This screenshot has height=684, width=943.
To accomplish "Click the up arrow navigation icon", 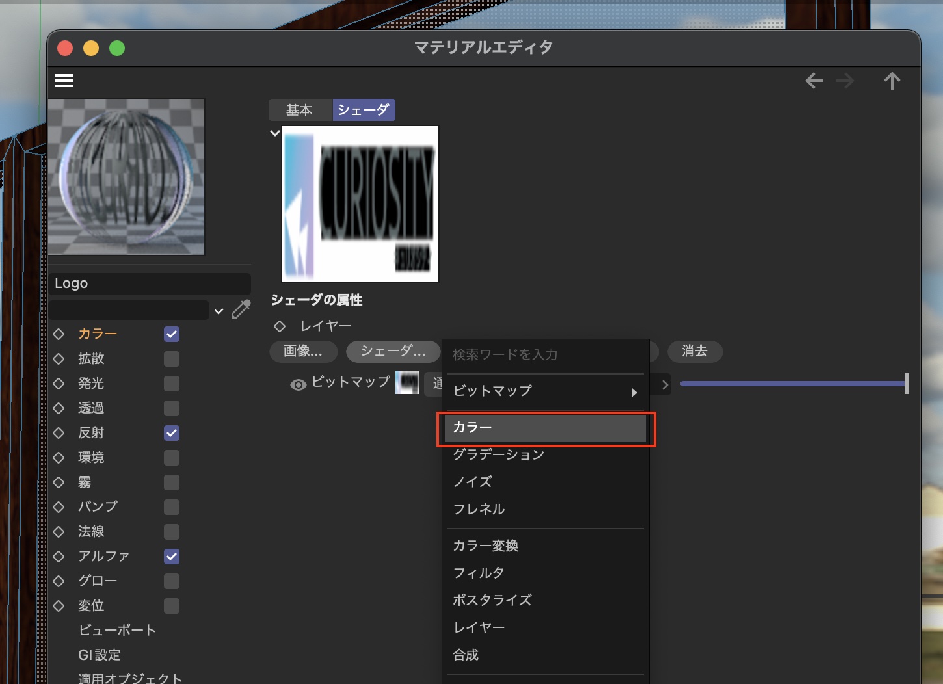I will point(892,81).
